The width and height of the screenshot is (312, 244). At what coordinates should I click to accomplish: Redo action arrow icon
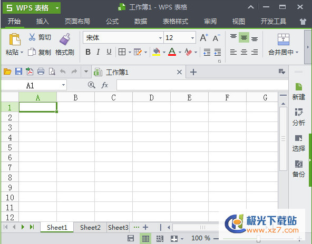pos(74,72)
